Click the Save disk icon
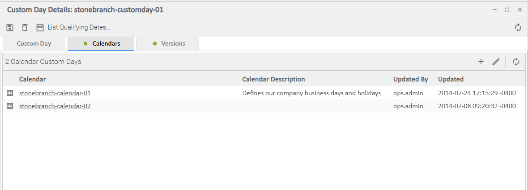The width and height of the screenshot is (528, 190). 10,28
